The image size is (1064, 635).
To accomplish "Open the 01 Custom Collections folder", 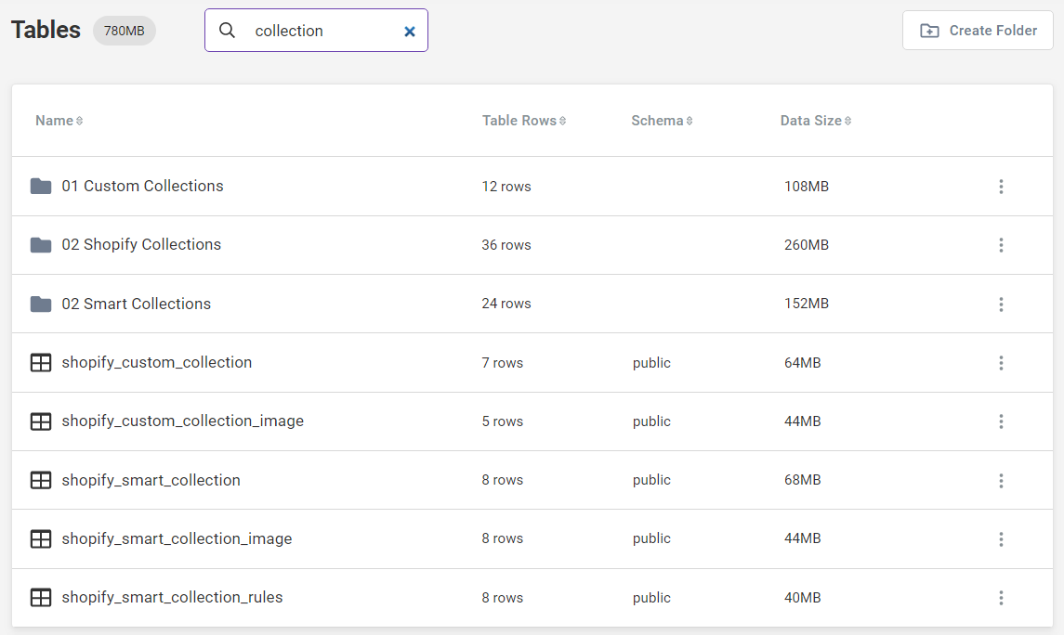I will pyautogui.click(x=142, y=186).
